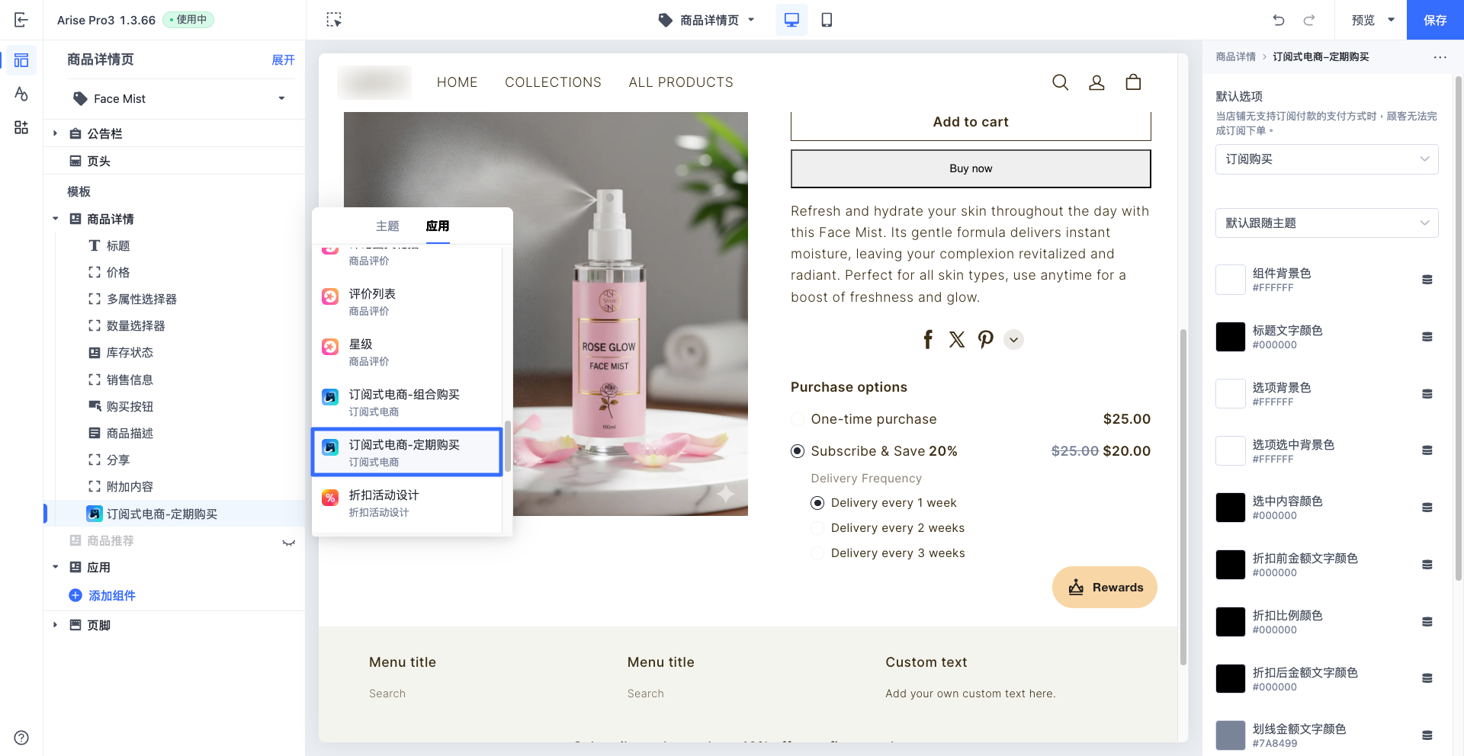Select One-time purchase option
The width and height of the screenshot is (1464, 756).
point(798,419)
